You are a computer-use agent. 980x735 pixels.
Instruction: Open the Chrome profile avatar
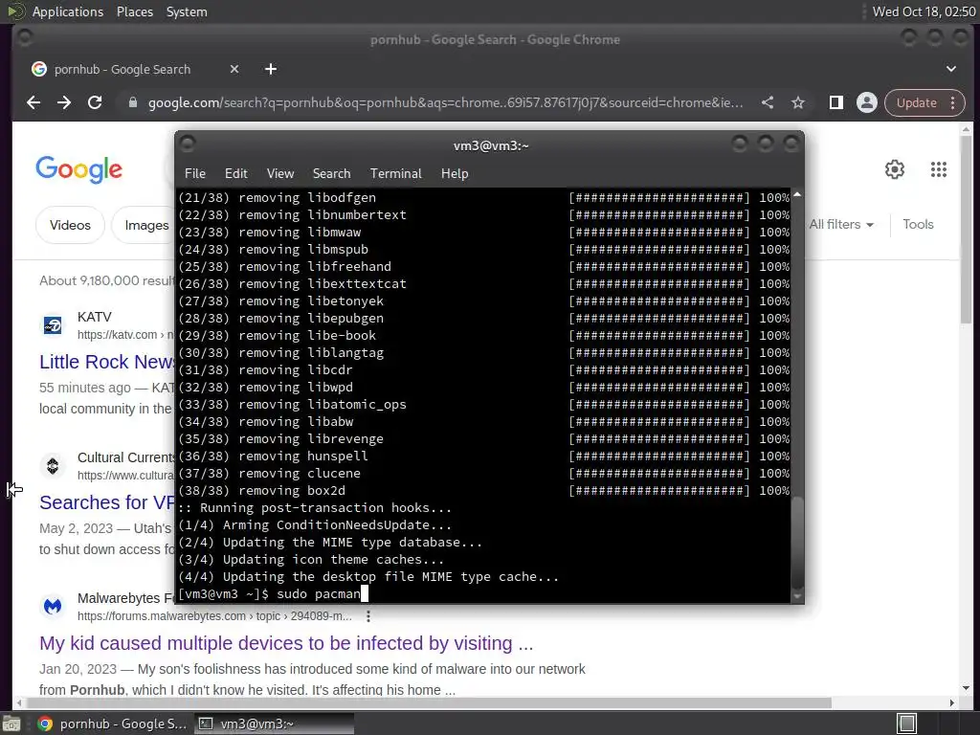tap(867, 102)
